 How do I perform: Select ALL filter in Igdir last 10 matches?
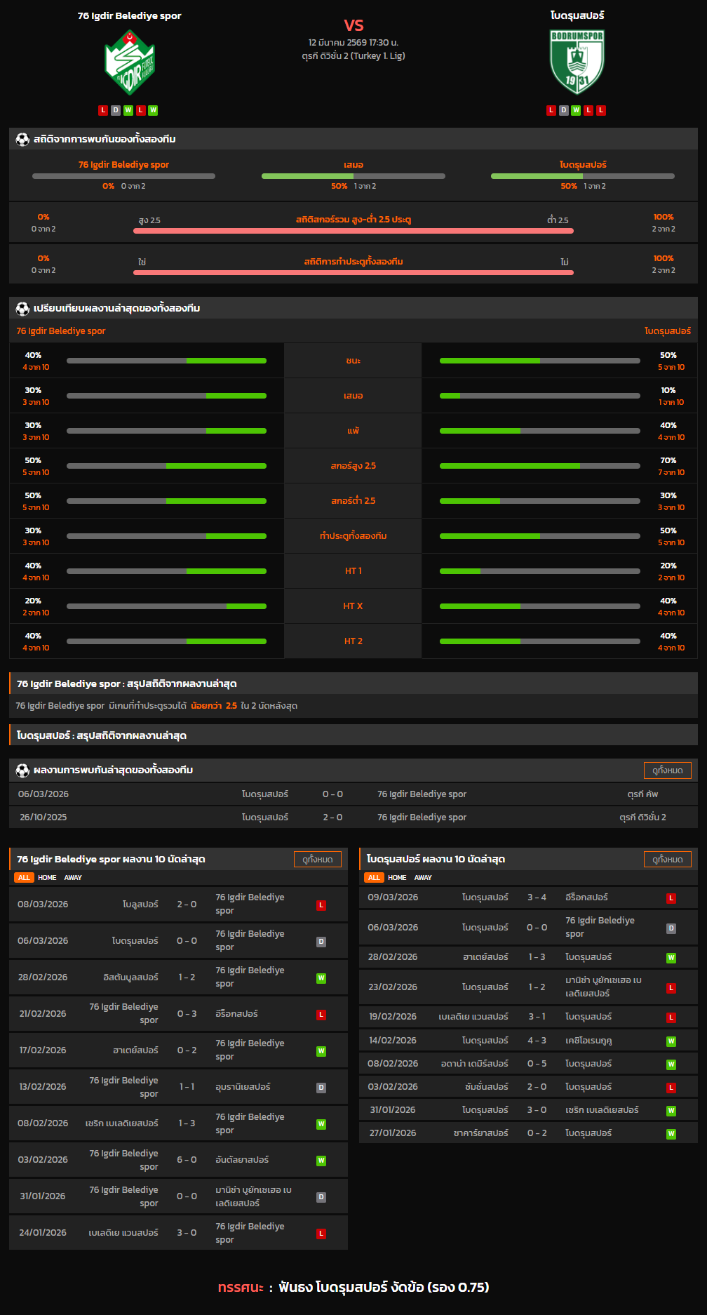point(24,878)
